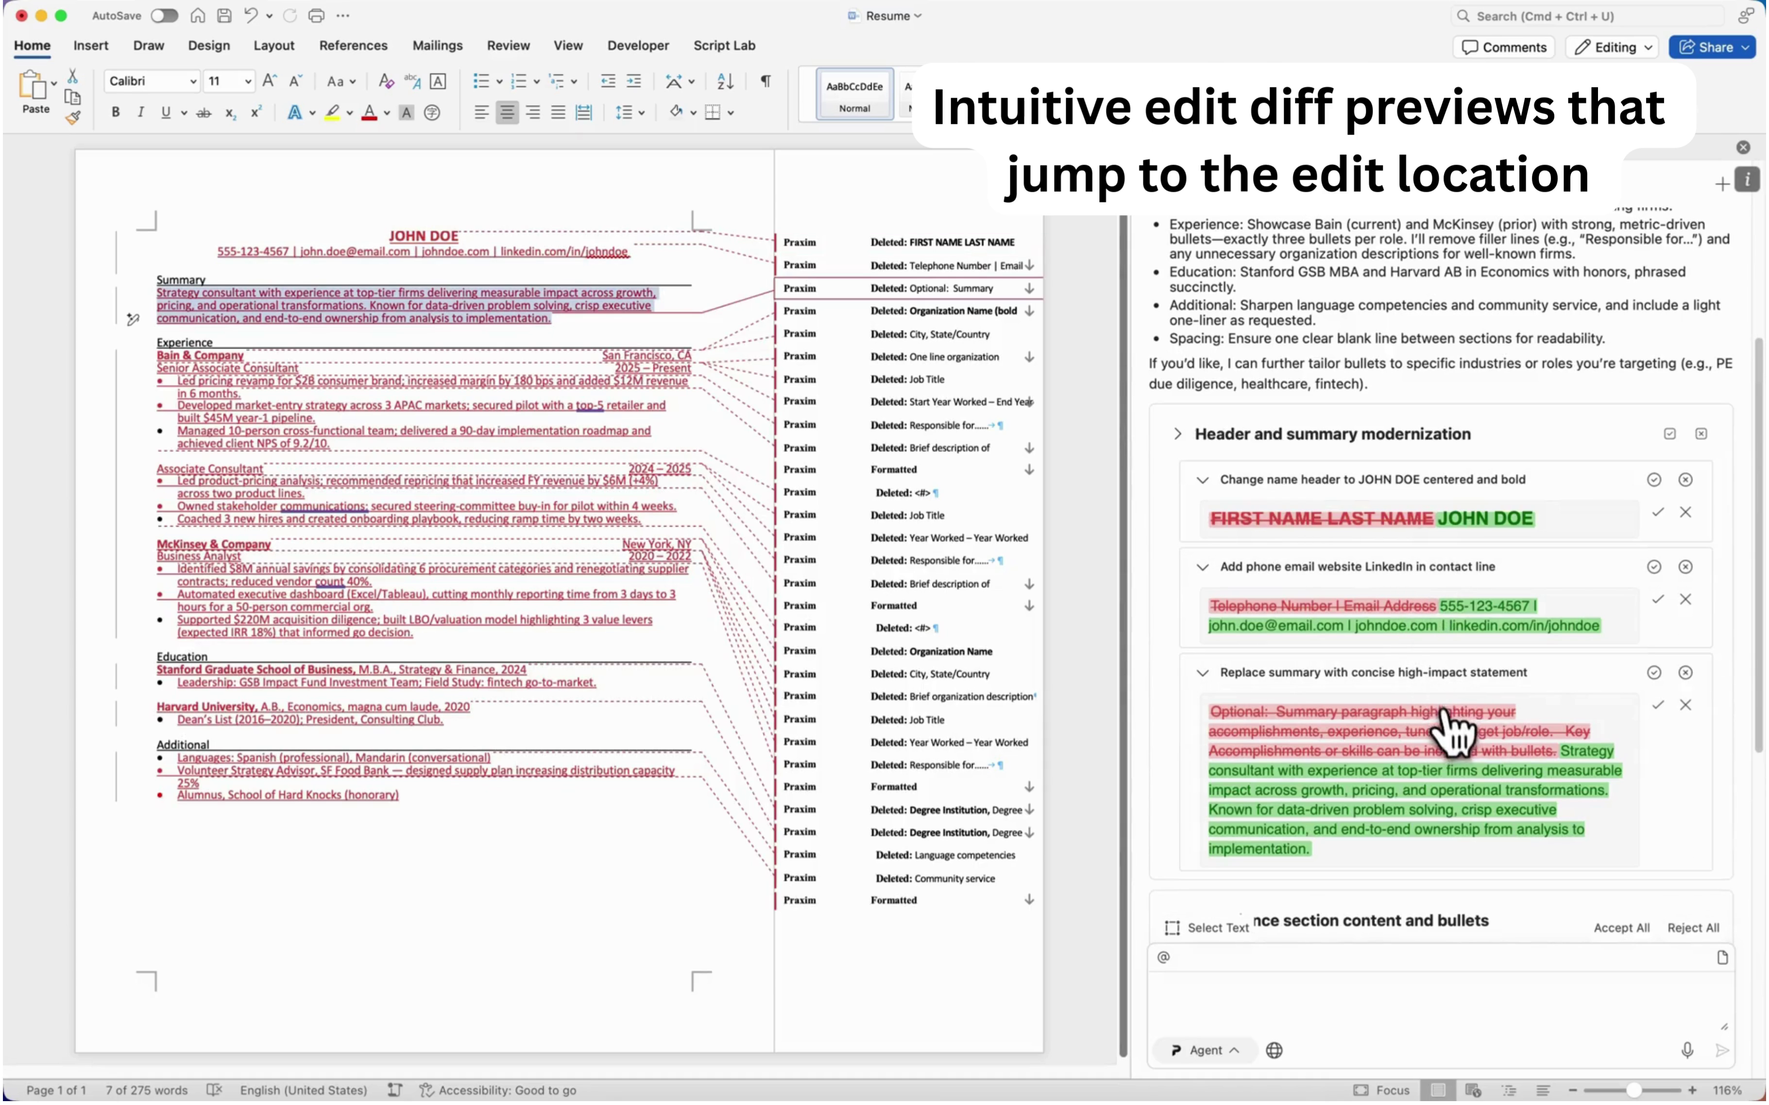Click the microphone icon in the chat bar
Screen dimensions: 1769x1105
point(1688,1050)
